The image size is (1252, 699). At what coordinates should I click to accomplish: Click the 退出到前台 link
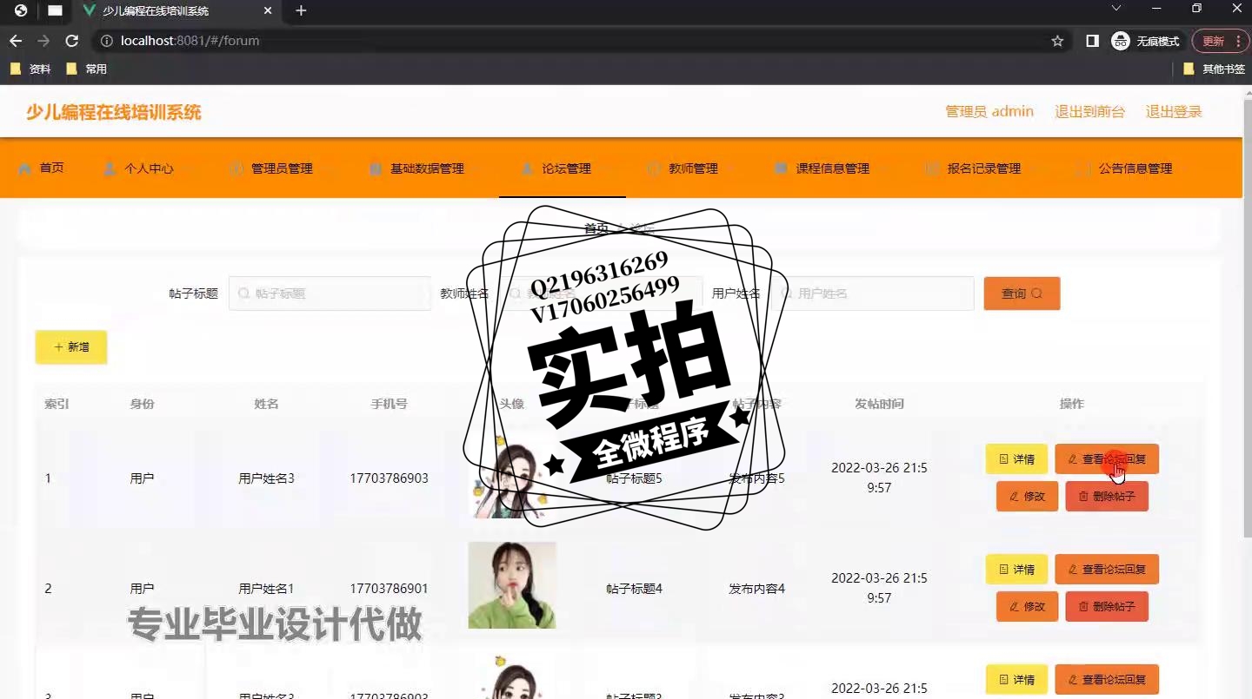[1089, 112]
